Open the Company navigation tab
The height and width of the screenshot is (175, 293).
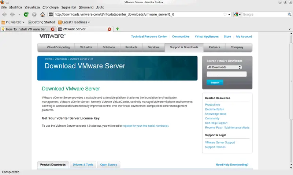pos(237,48)
